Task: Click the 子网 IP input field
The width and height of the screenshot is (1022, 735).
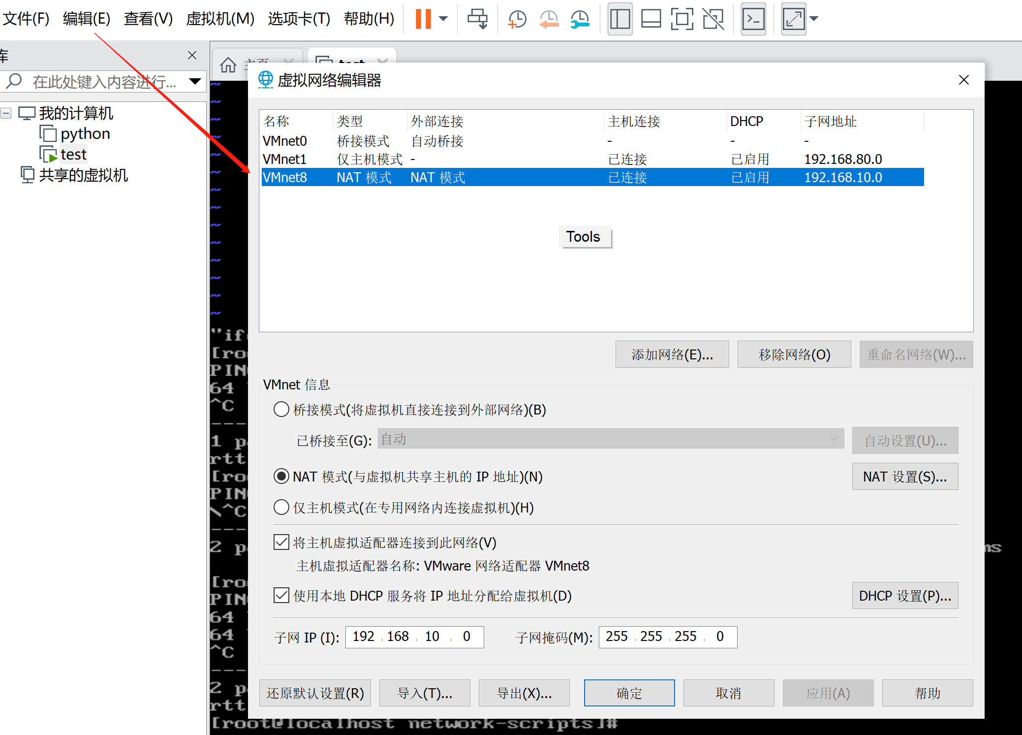Action: tap(414, 637)
